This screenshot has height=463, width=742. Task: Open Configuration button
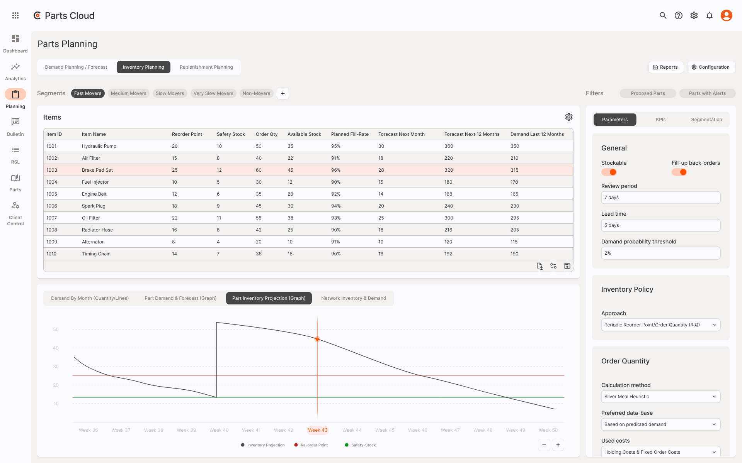tap(711, 67)
